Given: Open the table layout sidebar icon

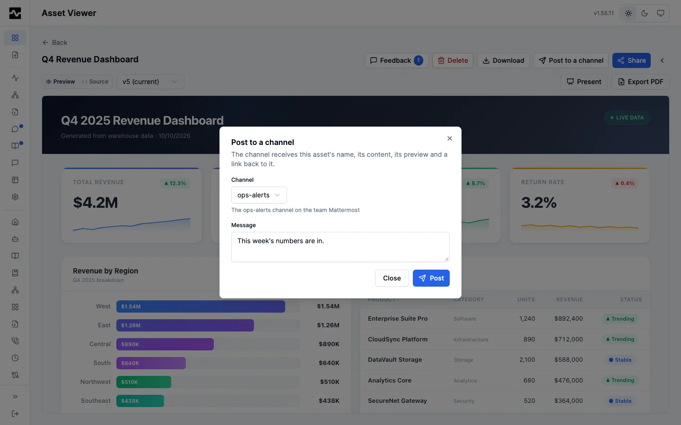Looking at the screenshot, I should coord(15,180).
